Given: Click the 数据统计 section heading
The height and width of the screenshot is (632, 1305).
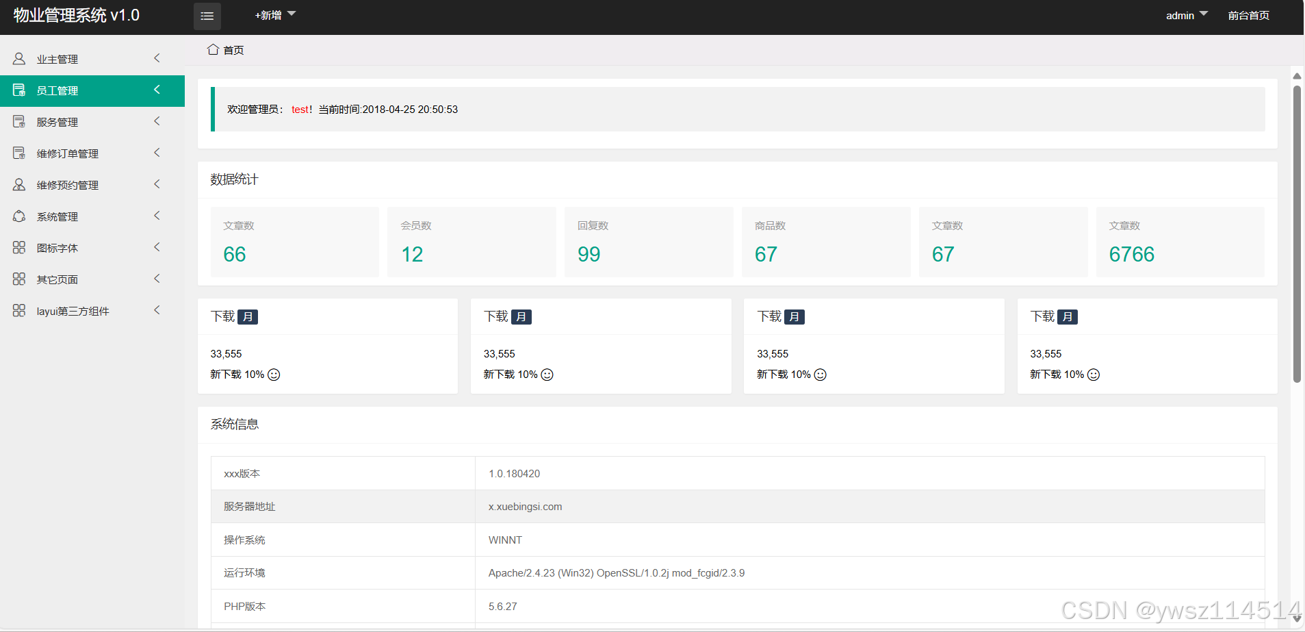Looking at the screenshot, I should [x=234, y=179].
